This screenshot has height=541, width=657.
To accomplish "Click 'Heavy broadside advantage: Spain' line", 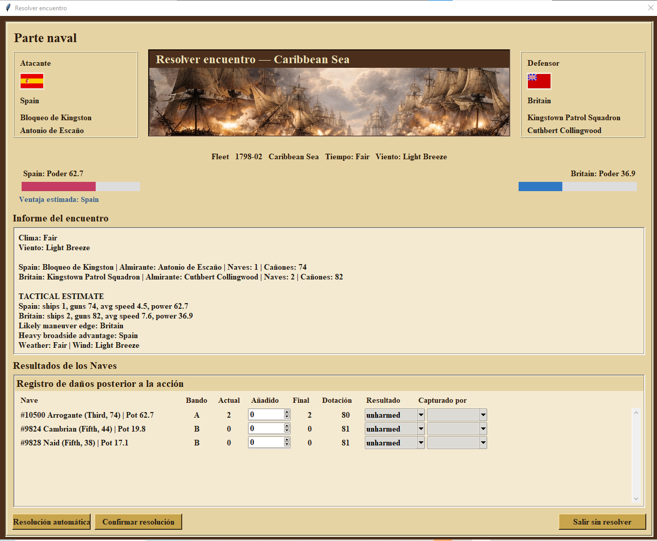I will [78, 335].
